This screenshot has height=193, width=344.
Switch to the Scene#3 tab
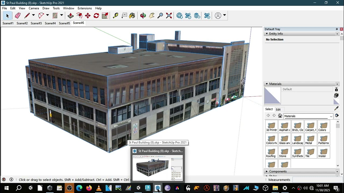click(36, 23)
